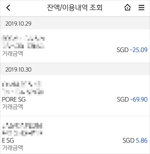Go to home via house icon

[127, 7]
